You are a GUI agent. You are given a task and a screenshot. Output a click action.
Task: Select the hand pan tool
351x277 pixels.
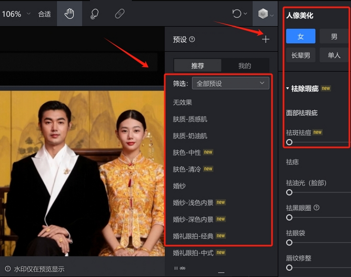(x=69, y=14)
